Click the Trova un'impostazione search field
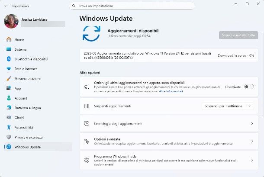The image size is (264, 177). pos(130,6)
